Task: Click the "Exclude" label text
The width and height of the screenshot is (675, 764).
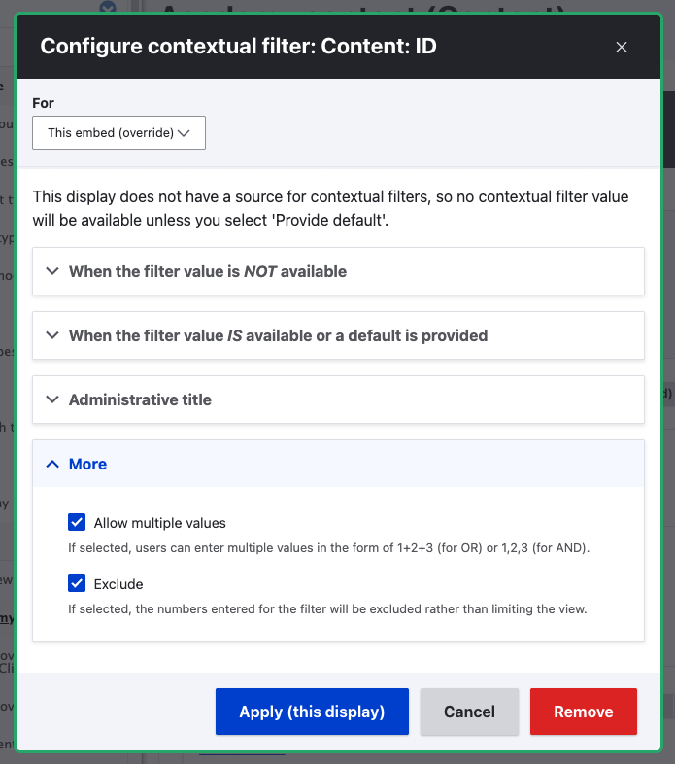Action: coord(118,584)
